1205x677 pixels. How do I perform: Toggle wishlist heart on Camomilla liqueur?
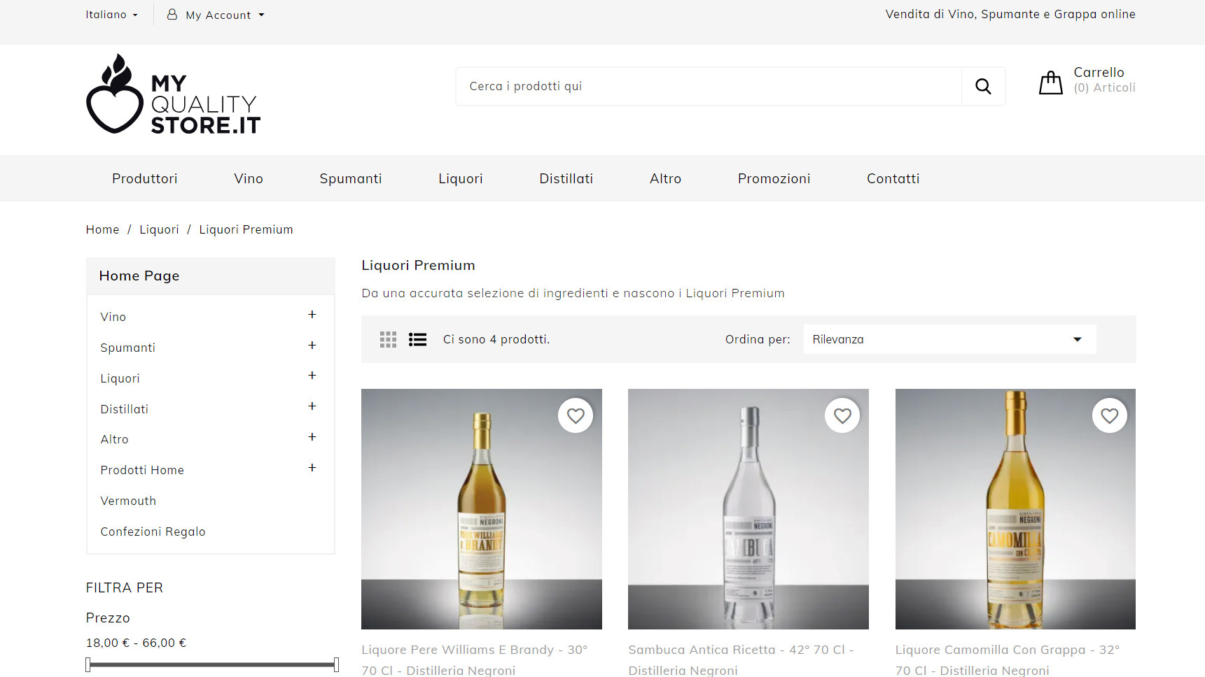click(x=1109, y=416)
